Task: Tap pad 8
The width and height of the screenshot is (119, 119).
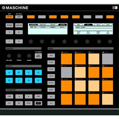Action: pyautogui.click(x=107, y=86)
